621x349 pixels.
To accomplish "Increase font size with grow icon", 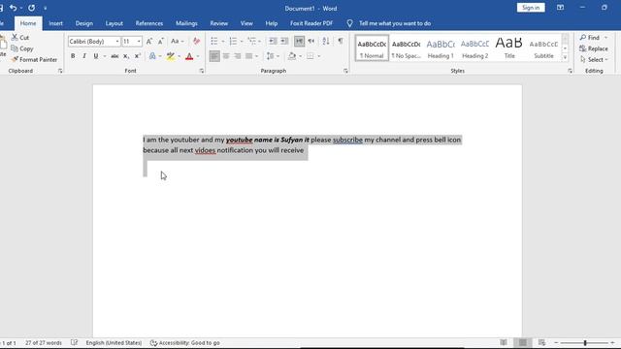I will 149,41.
